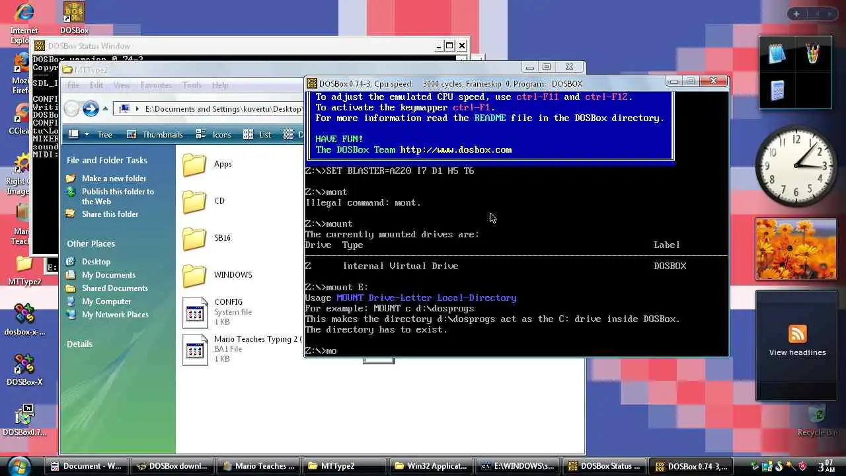846x476 pixels.
Task: Click View headlines in feed gadget
Action: pos(797,352)
